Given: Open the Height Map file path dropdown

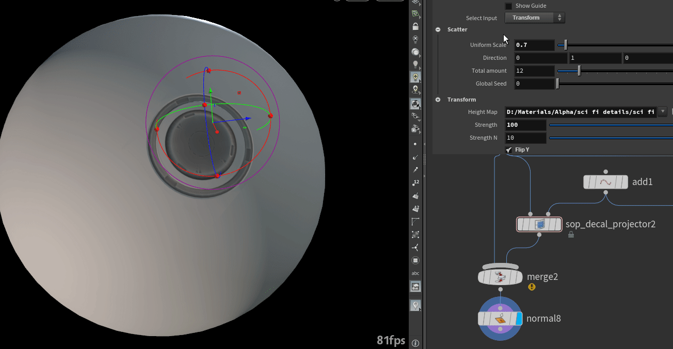Looking at the screenshot, I should [x=662, y=111].
